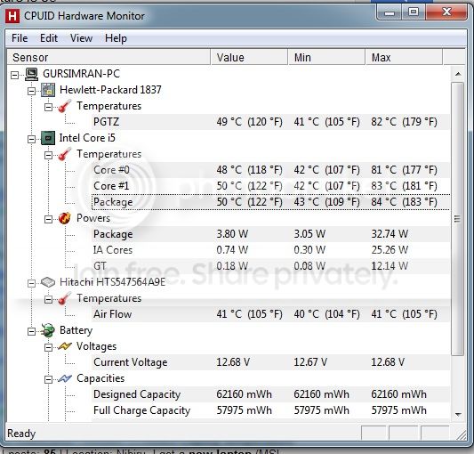Viewport: 474px width, 454px height.
Task: Click the motherboard icon next to Hewlett-Packard 1837
Action: [x=48, y=90]
